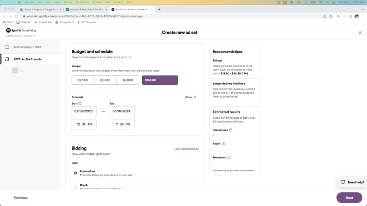Open the File menu
This screenshot has width=367, height=206.
pyautogui.click(x=40, y=2)
